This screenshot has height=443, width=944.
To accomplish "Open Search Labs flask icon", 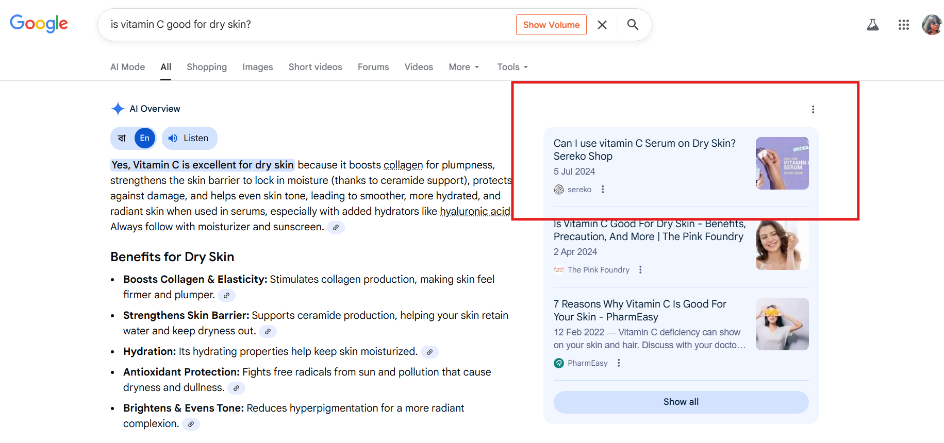I will [x=872, y=25].
